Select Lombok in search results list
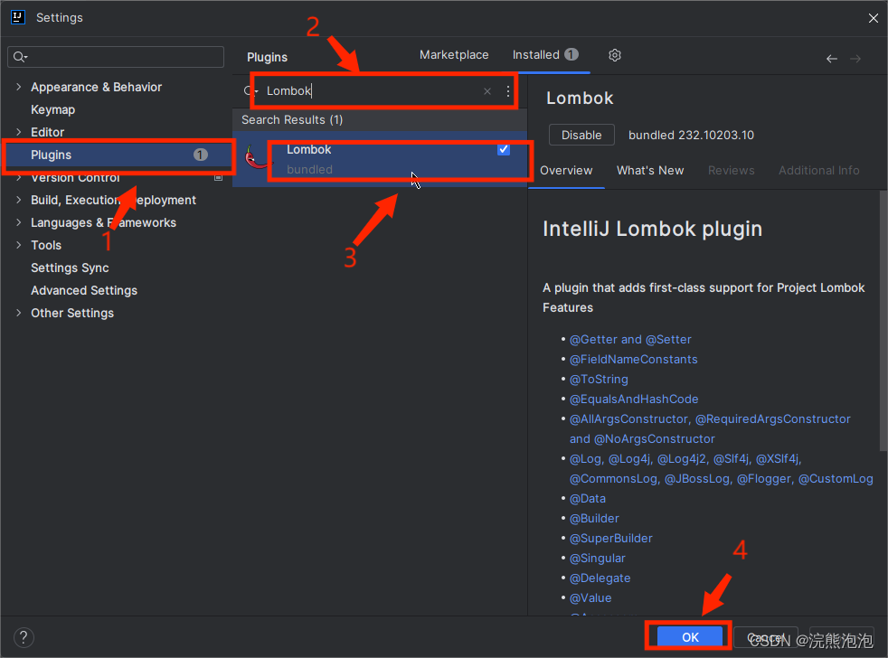The width and height of the screenshot is (888, 658). point(380,159)
